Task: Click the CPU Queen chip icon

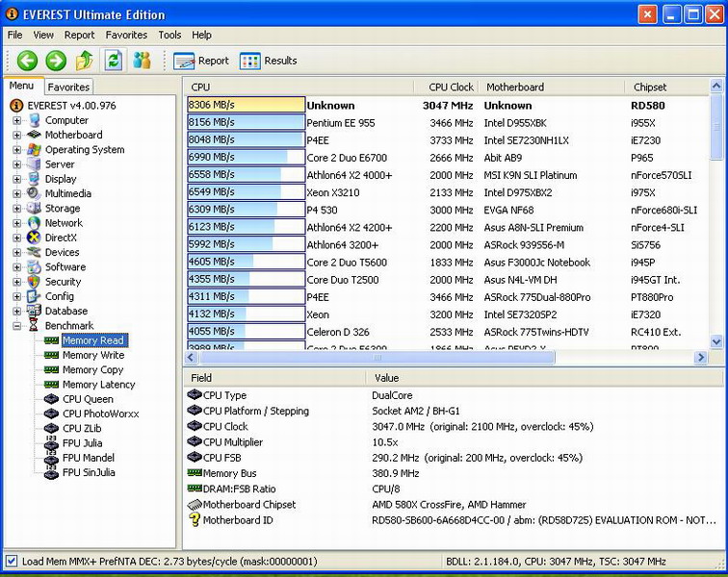Action: click(51, 399)
